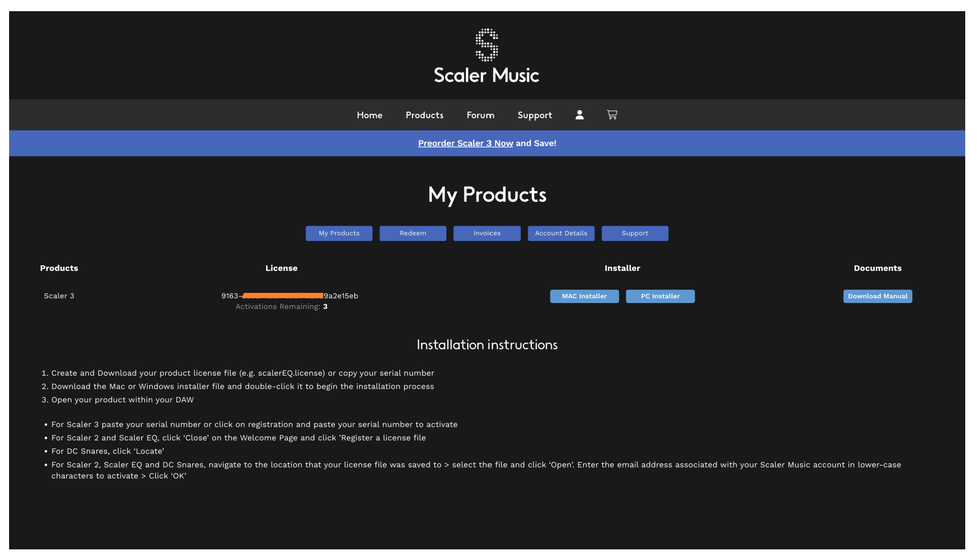Open the user account icon
Viewport: 977px width, 559px height.
(579, 115)
